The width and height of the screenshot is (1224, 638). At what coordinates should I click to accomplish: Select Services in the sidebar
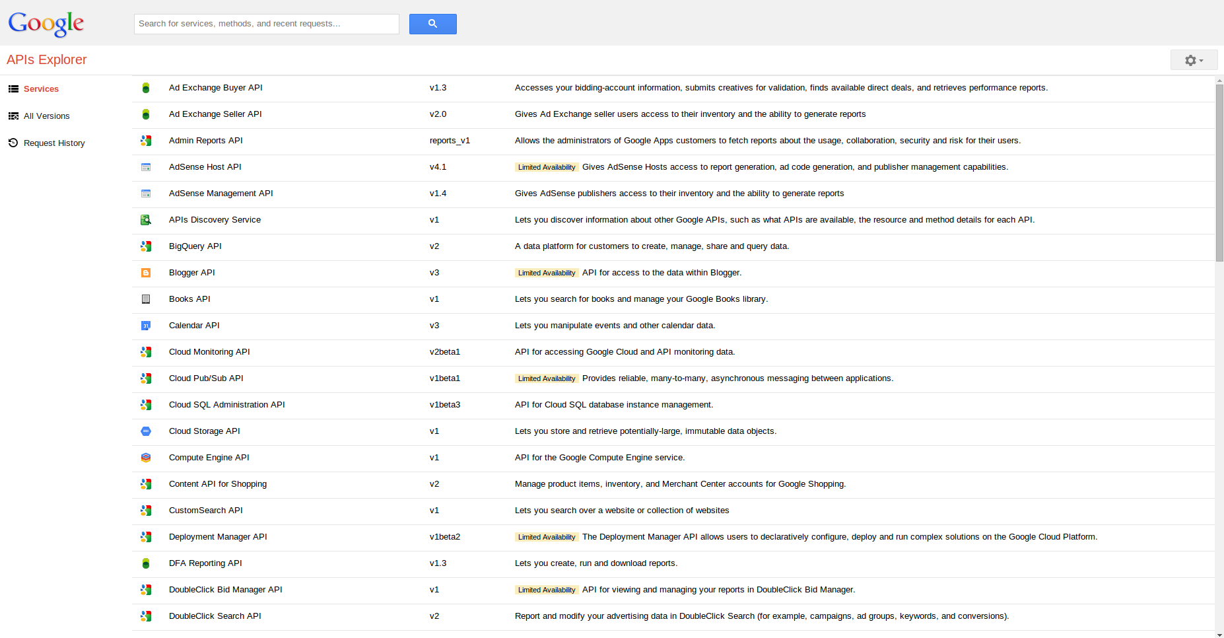tap(41, 89)
